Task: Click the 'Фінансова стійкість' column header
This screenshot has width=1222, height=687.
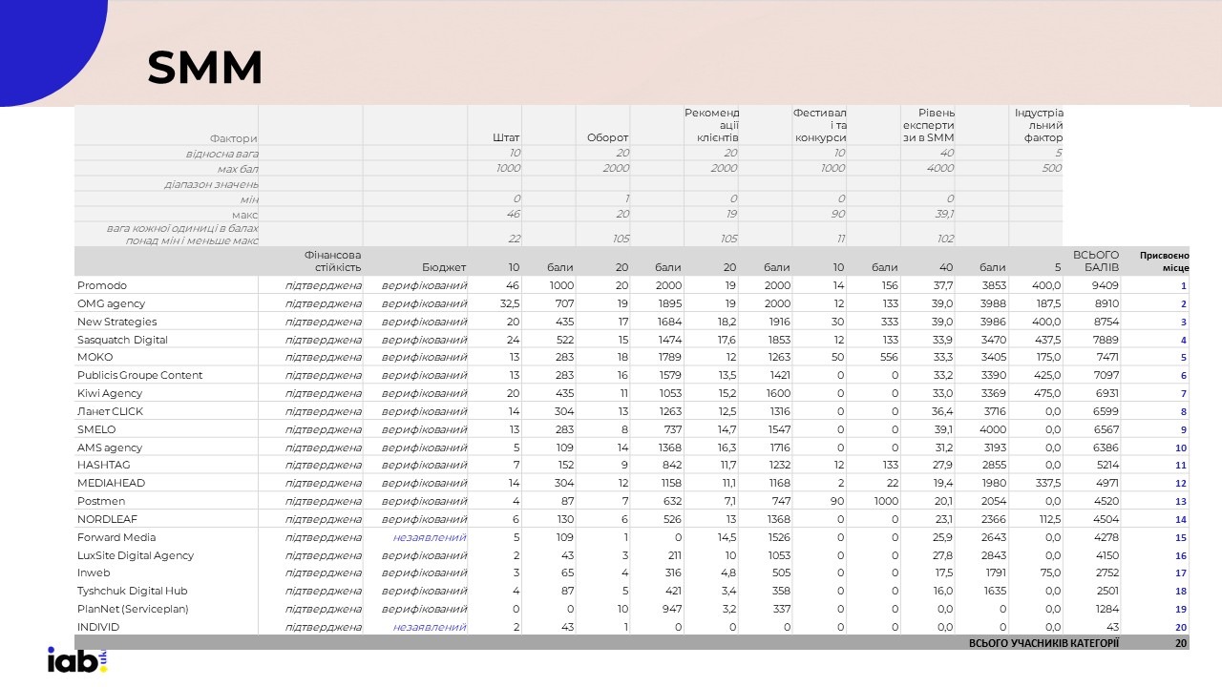Action: click(x=331, y=260)
